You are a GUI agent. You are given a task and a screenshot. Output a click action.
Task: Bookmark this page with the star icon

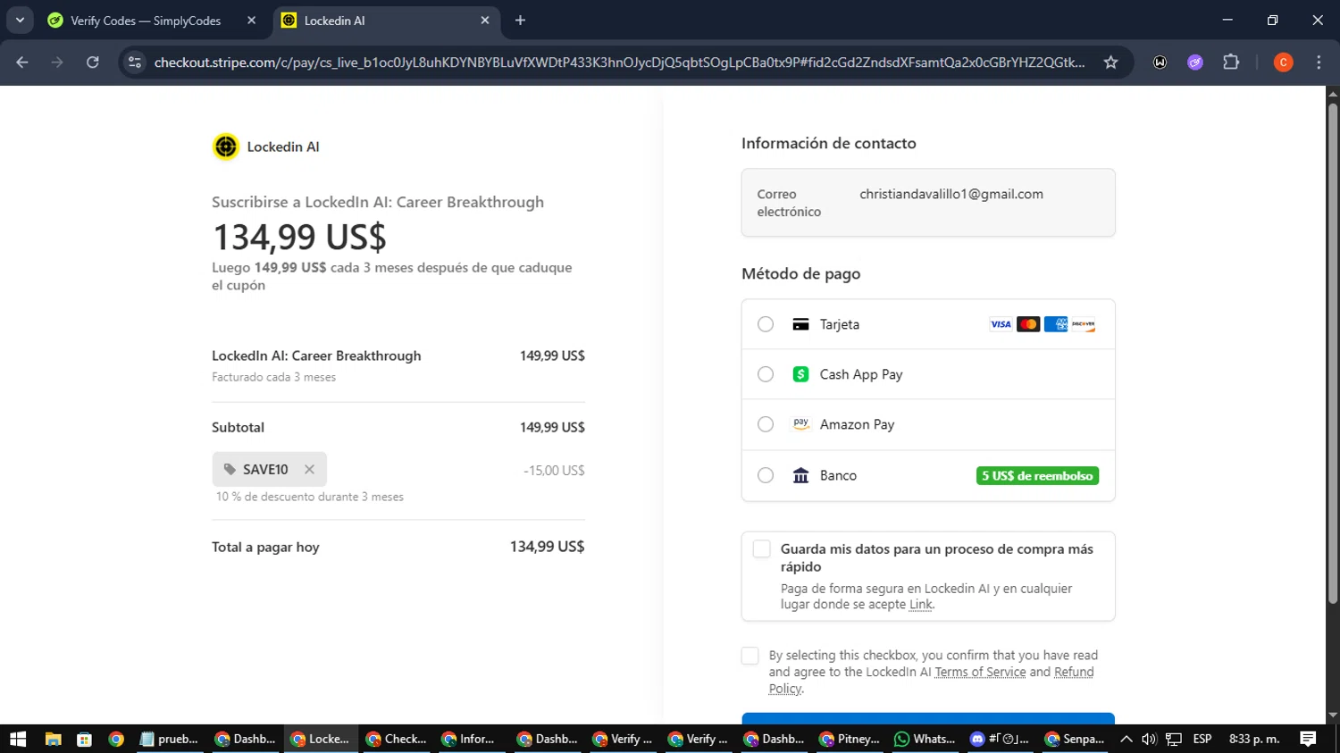point(1110,63)
